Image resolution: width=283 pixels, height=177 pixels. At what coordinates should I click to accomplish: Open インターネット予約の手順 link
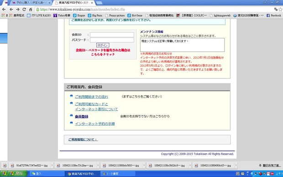point(95,124)
